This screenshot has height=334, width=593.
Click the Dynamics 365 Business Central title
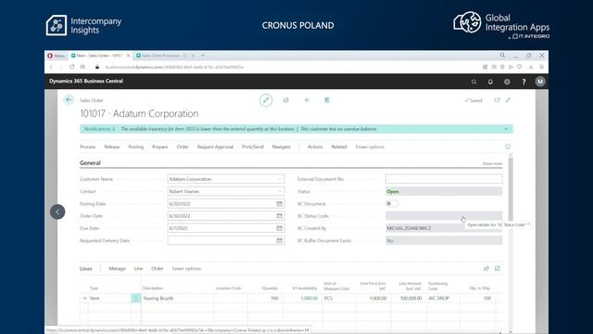tap(86, 81)
